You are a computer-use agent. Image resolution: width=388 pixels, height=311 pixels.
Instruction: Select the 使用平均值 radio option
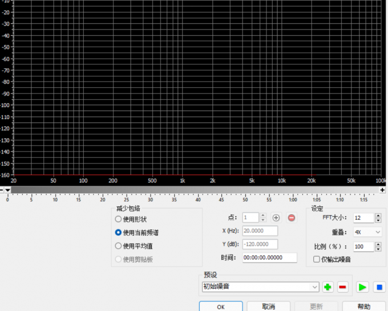click(119, 246)
